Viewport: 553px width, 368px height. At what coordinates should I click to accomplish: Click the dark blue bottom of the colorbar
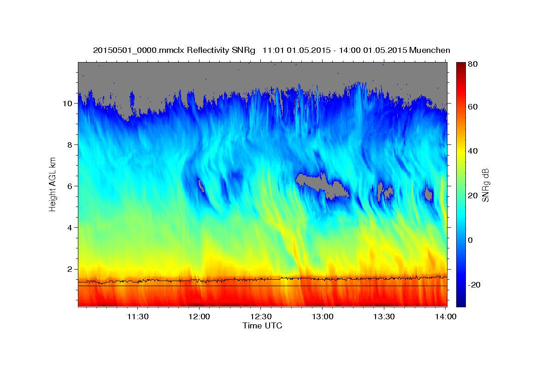click(x=460, y=301)
